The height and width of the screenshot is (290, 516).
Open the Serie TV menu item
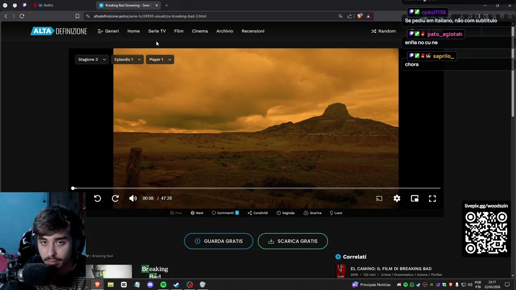coord(157,31)
